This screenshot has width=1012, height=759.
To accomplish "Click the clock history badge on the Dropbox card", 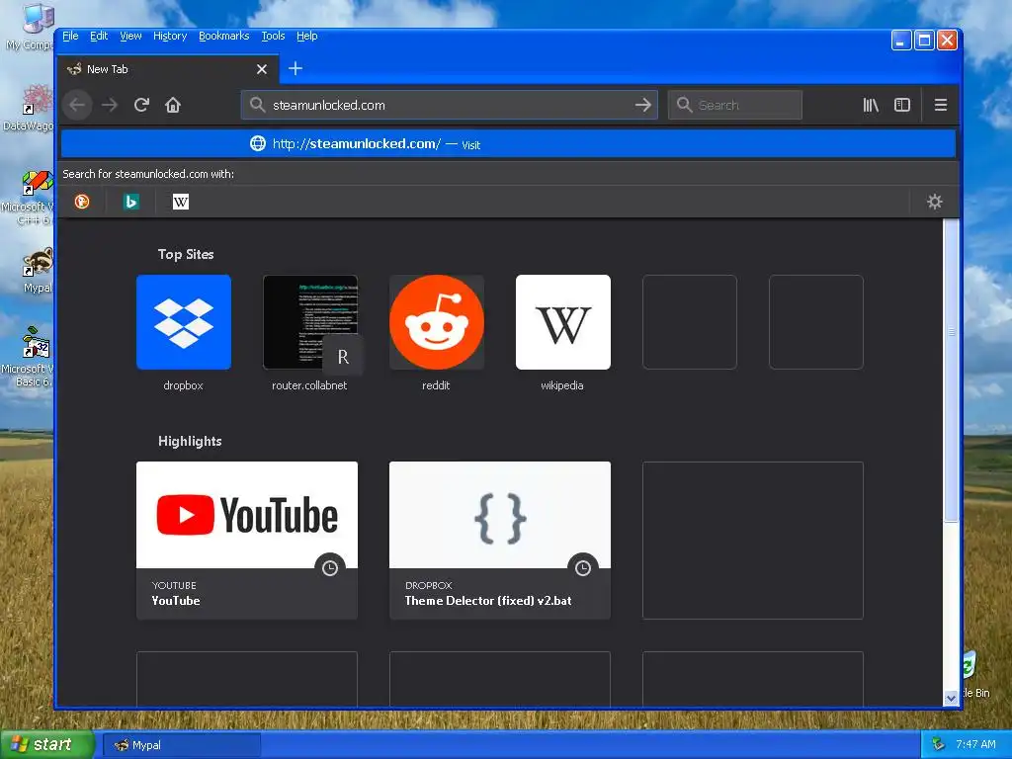I will click(x=583, y=568).
